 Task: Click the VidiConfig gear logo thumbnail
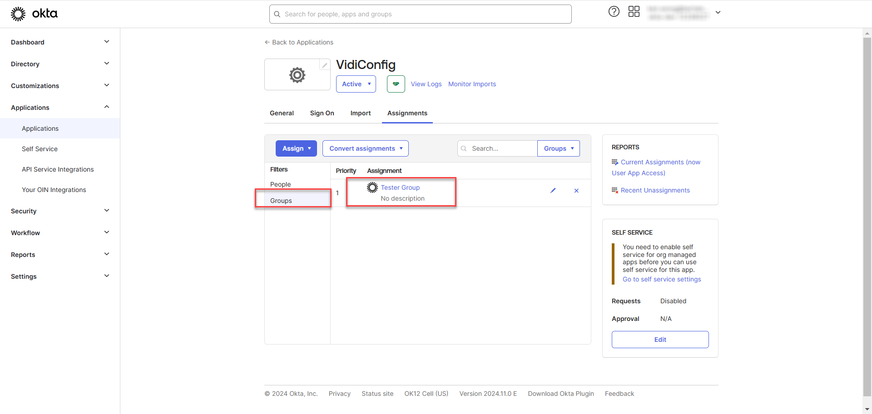pos(297,75)
